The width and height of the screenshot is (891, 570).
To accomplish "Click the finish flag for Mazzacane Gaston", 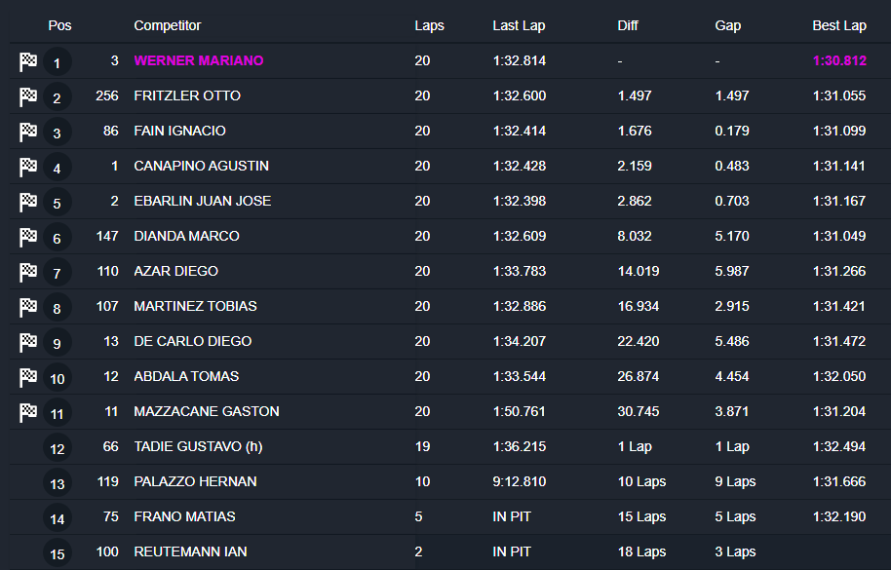I will (28, 412).
